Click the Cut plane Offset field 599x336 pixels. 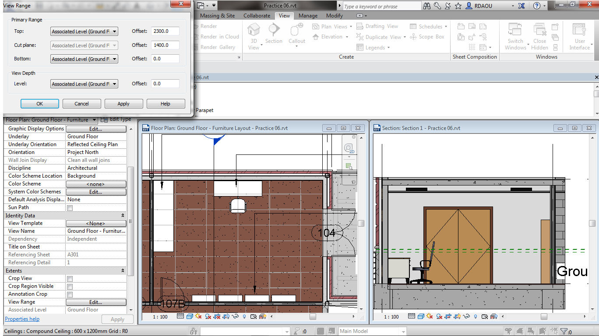click(x=165, y=45)
